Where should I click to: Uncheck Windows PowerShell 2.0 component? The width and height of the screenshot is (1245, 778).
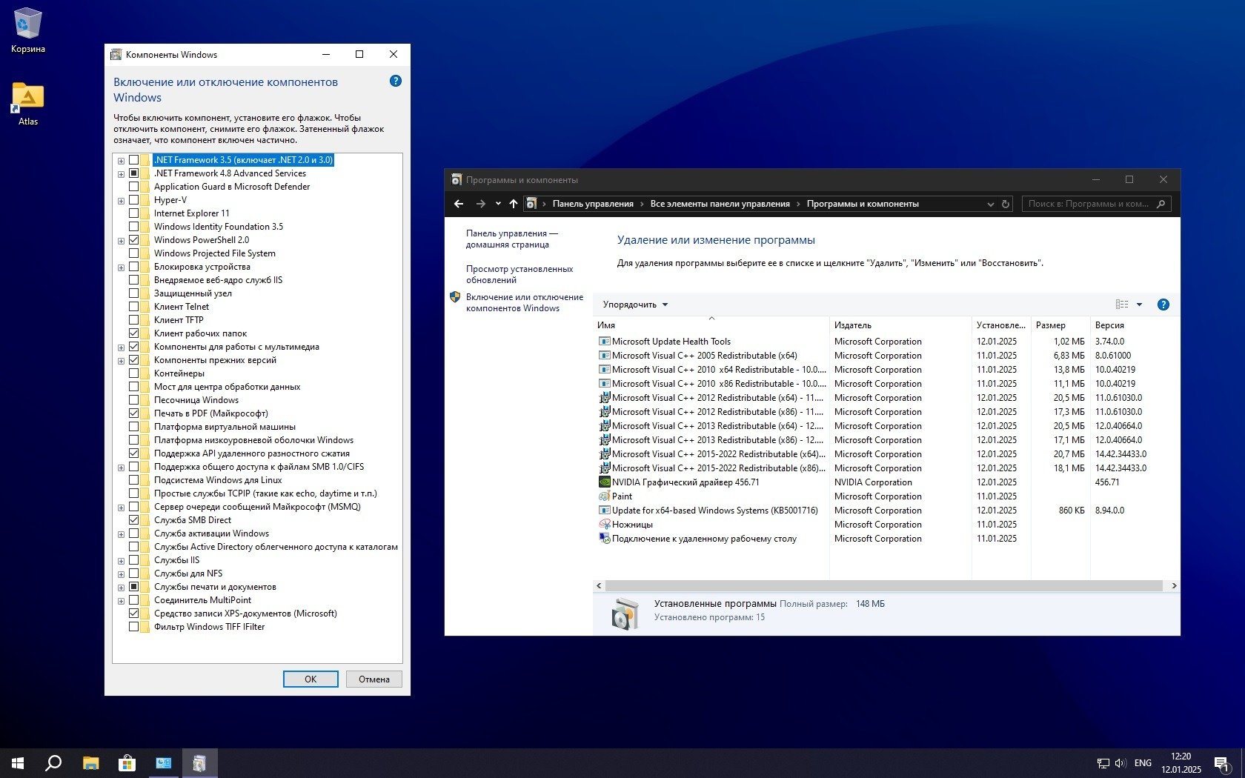(x=134, y=240)
